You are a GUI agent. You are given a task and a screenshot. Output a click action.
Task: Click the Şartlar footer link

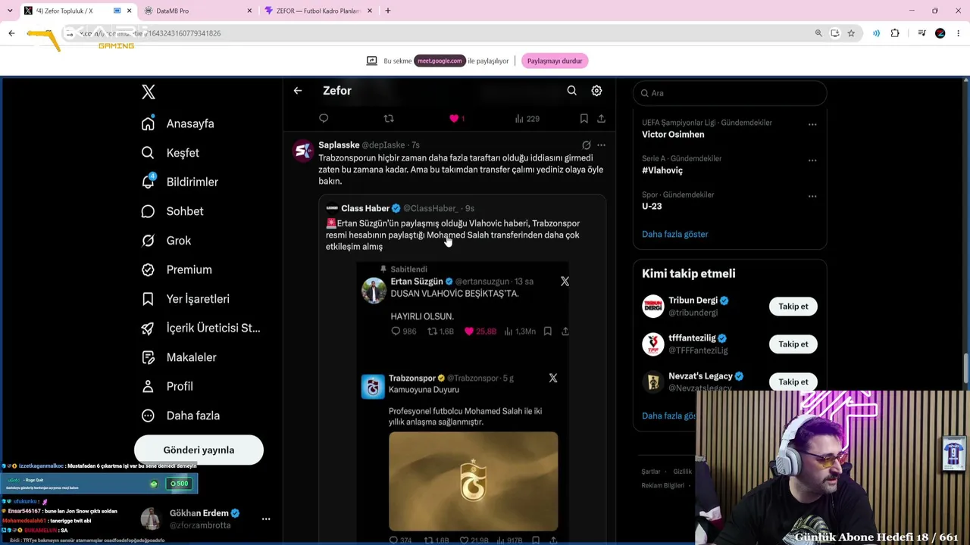[651, 472]
